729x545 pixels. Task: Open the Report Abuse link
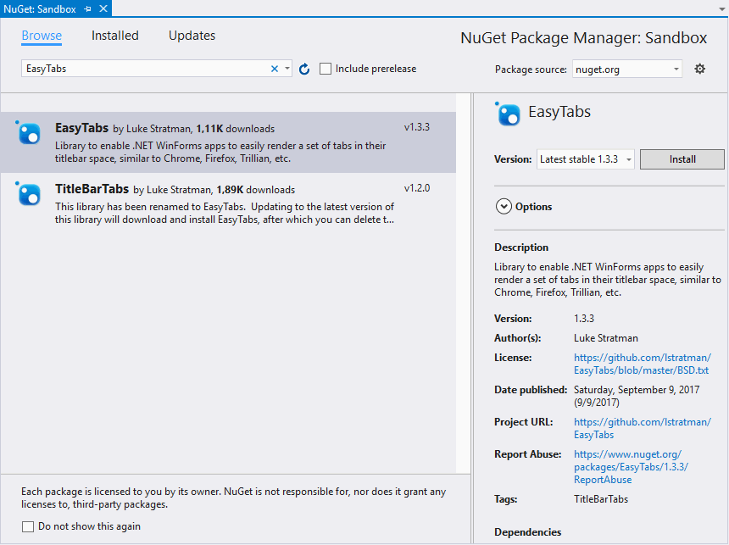click(x=631, y=467)
